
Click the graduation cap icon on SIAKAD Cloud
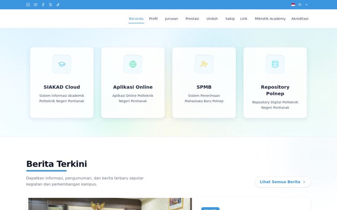[62, 64]
